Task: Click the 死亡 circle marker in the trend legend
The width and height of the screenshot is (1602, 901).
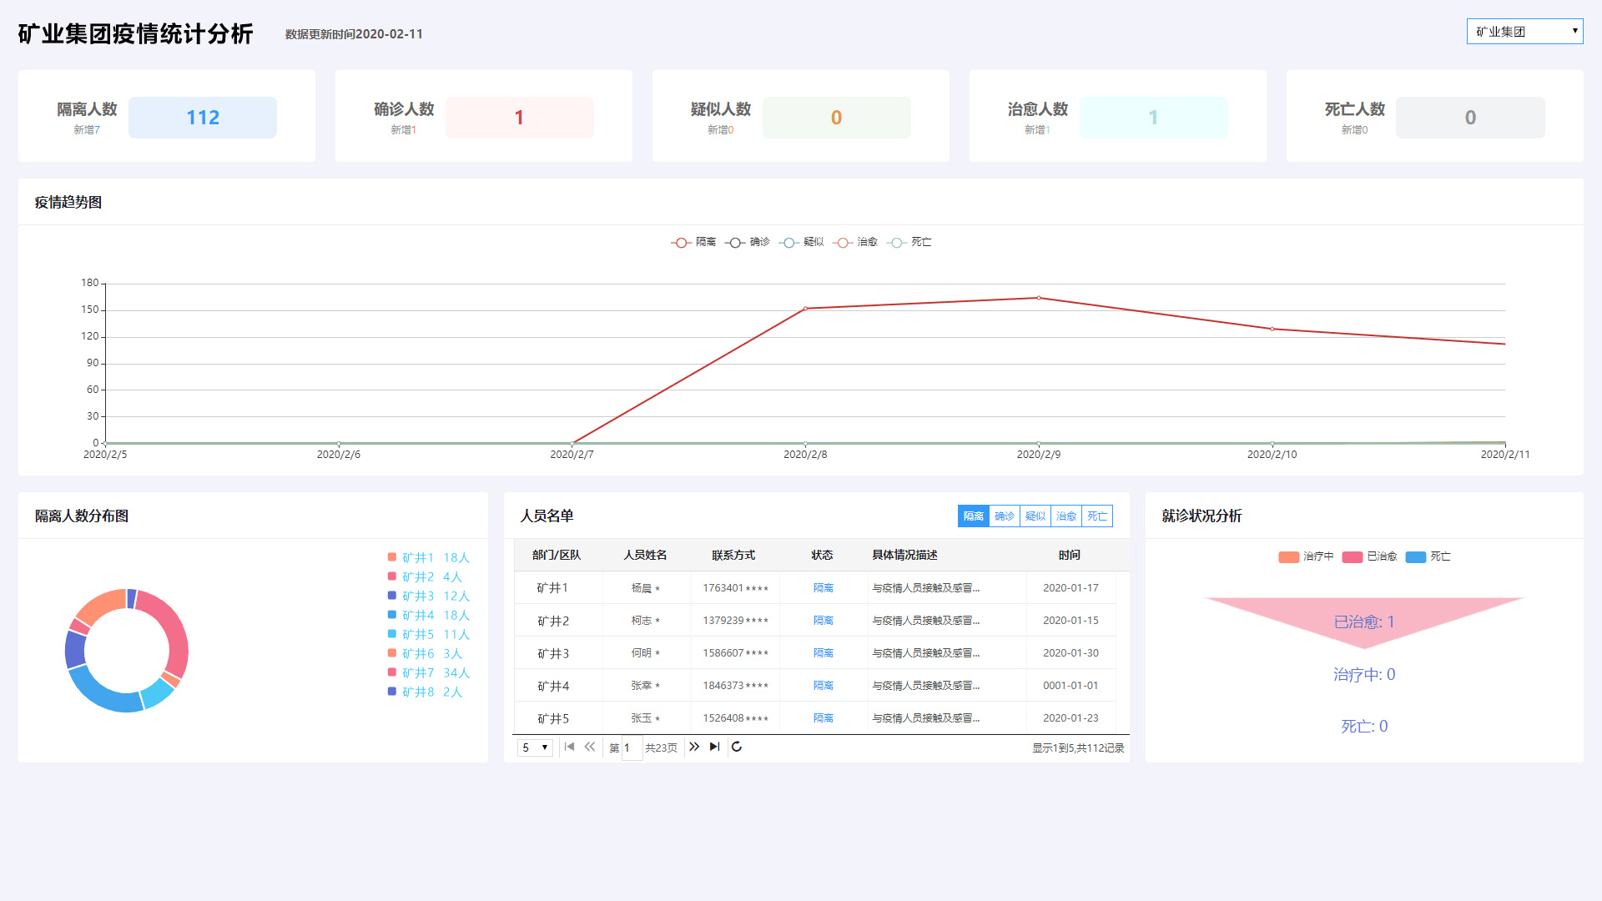Action: pos(897,242)
